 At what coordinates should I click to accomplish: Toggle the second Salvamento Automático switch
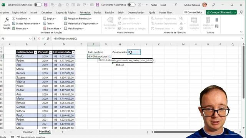click(x=131, y=5)
